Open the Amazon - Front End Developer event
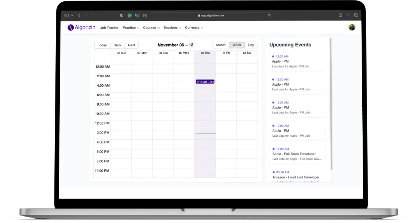Image resolution: width=416 pixels, height=223 pixels. [x=297, y=175]
